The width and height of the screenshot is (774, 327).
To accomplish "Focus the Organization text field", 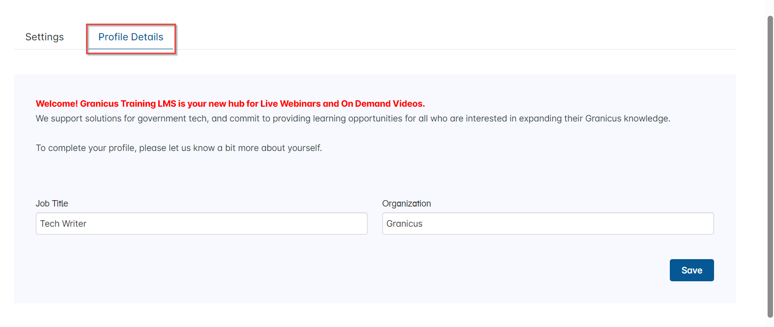I will [547, 224].
